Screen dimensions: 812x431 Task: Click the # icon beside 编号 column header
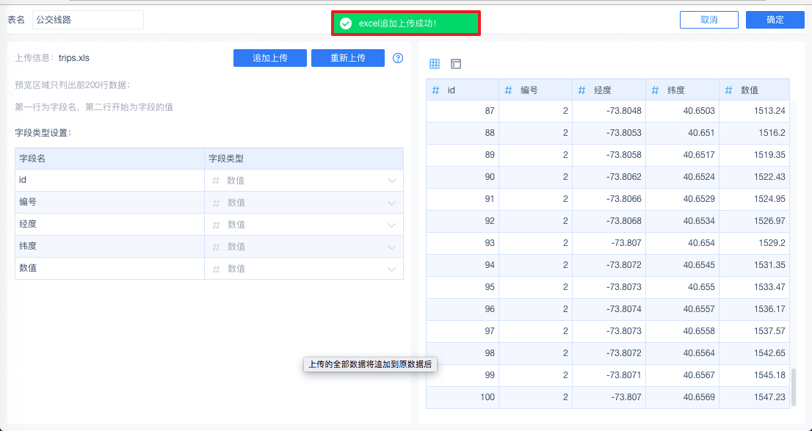tap(509, 90)
